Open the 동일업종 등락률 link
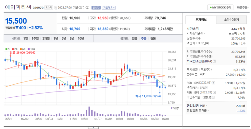The width and height of the screenshot is (251, 129). pyautogui.click(x=197, y=111)
